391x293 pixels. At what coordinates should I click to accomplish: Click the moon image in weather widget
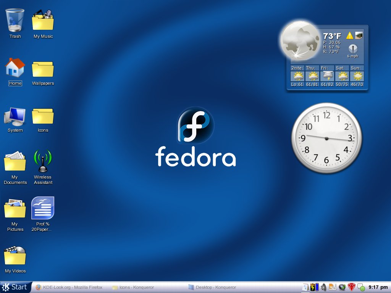300,40
